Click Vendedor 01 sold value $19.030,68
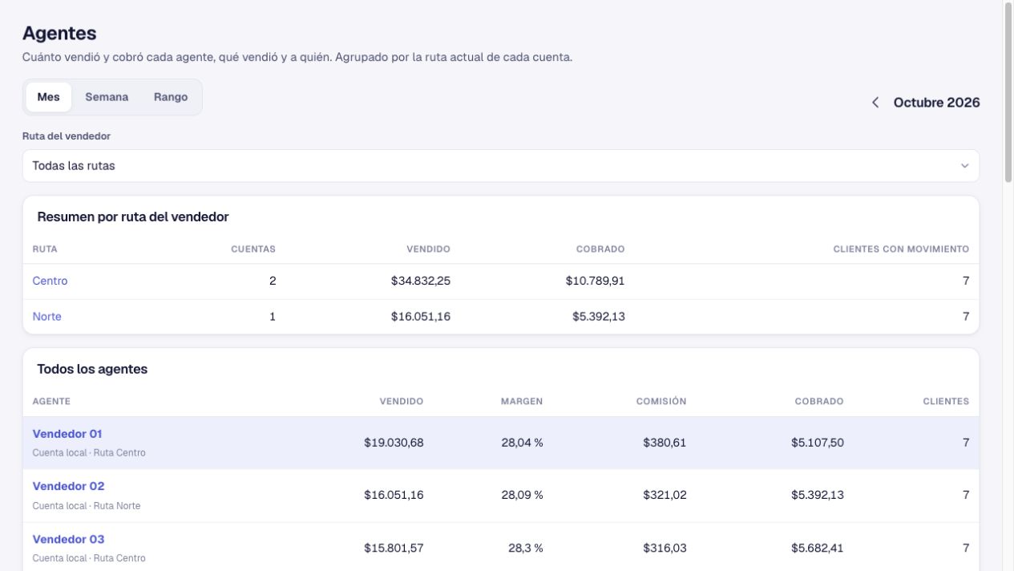This screenshot has height=571, width=1014. pyautogui.click(x=394, y=443)
